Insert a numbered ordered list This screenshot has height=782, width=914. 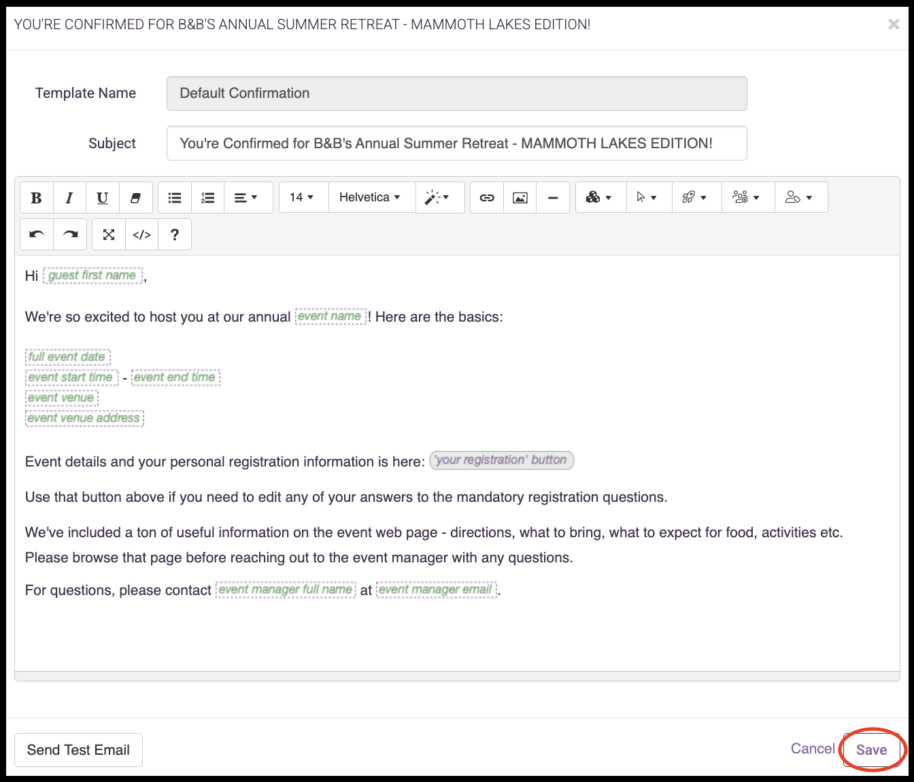pos(208,198)
